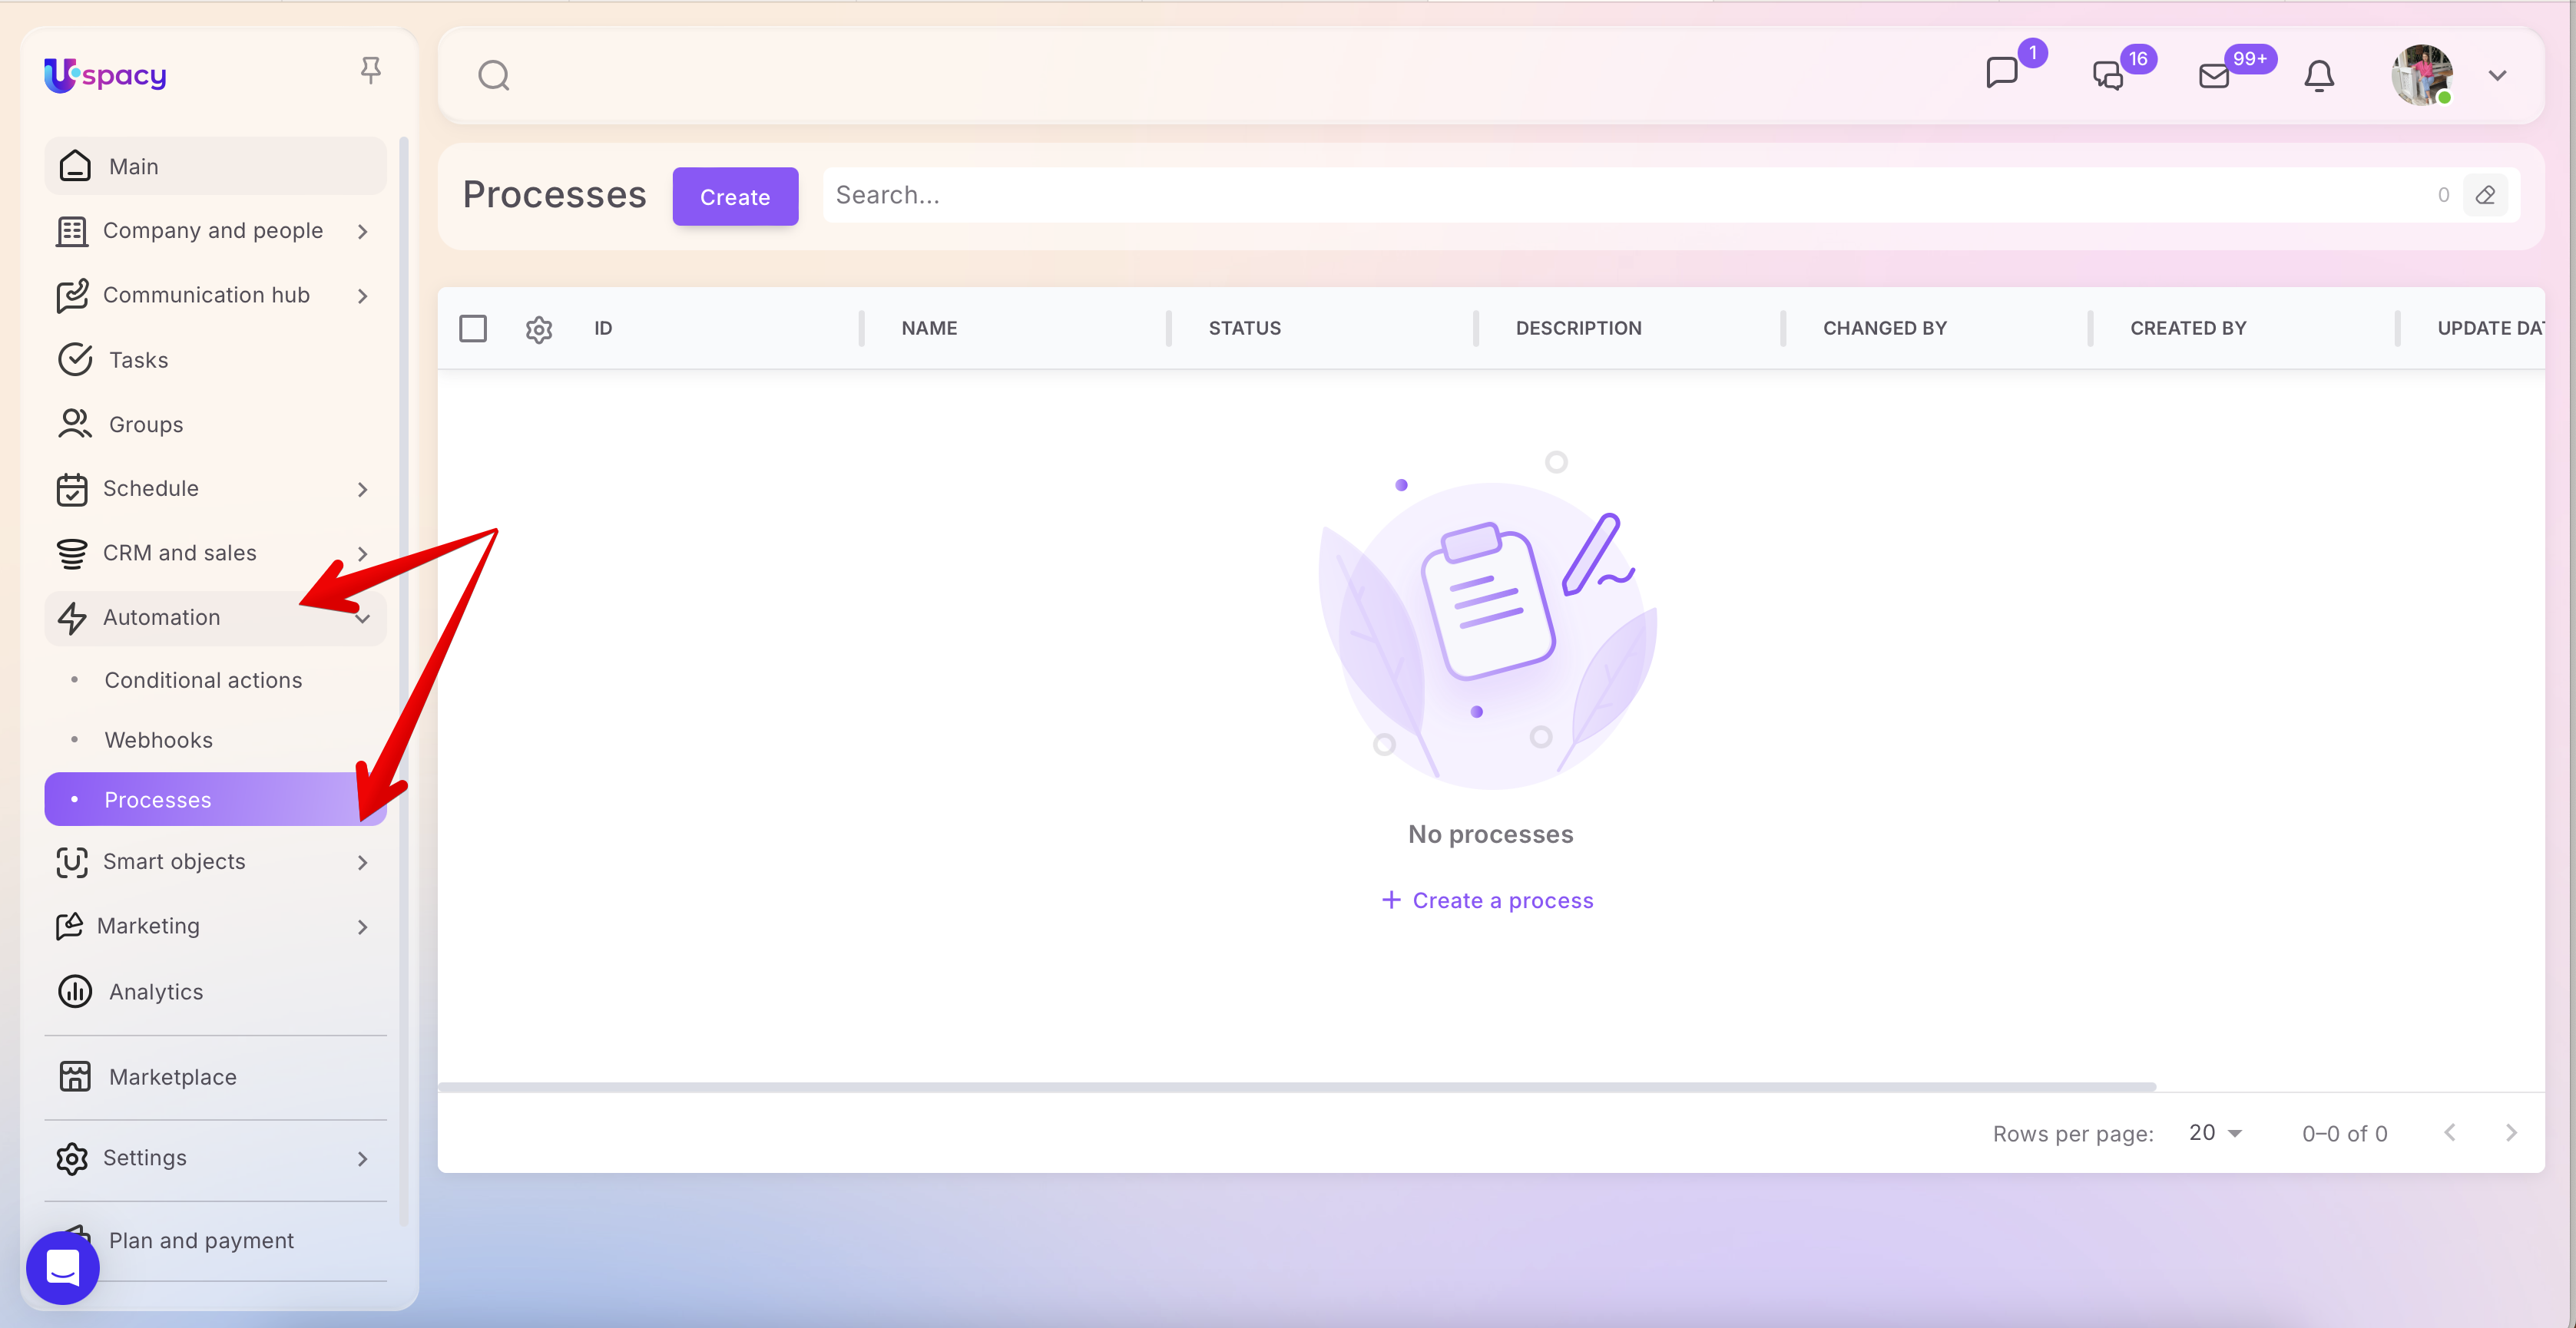Open the Rows per page dropdown
The image size is (2576, 1328).
click(x=2214, y=1132)
